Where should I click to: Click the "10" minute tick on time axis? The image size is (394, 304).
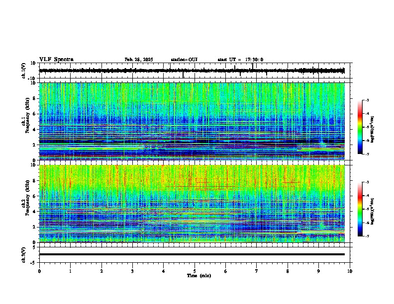350,271
